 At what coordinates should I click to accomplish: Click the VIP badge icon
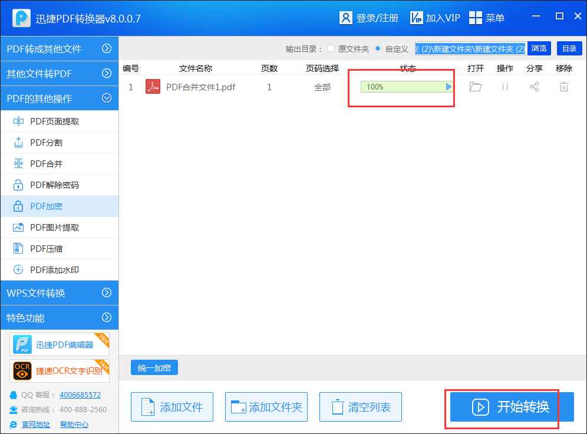pos(416,18)
